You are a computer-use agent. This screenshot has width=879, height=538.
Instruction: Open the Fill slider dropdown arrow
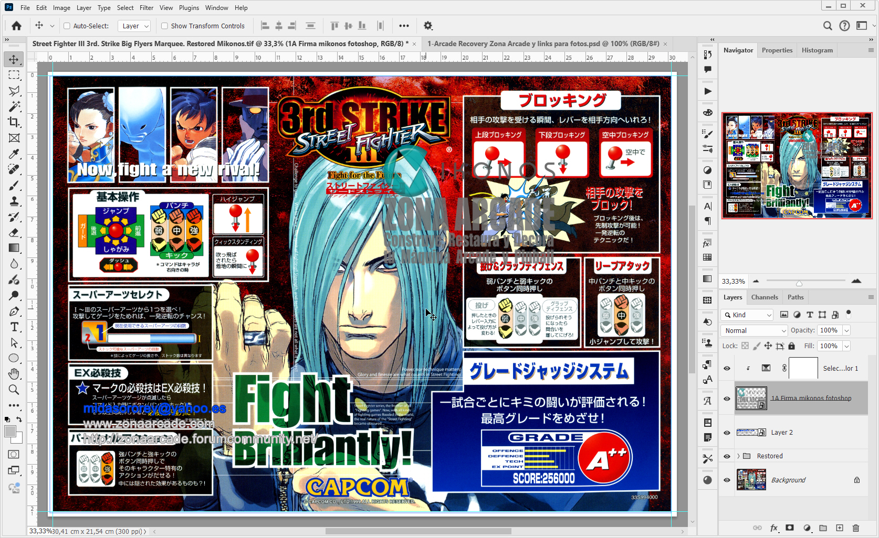[x=846, y=346]
